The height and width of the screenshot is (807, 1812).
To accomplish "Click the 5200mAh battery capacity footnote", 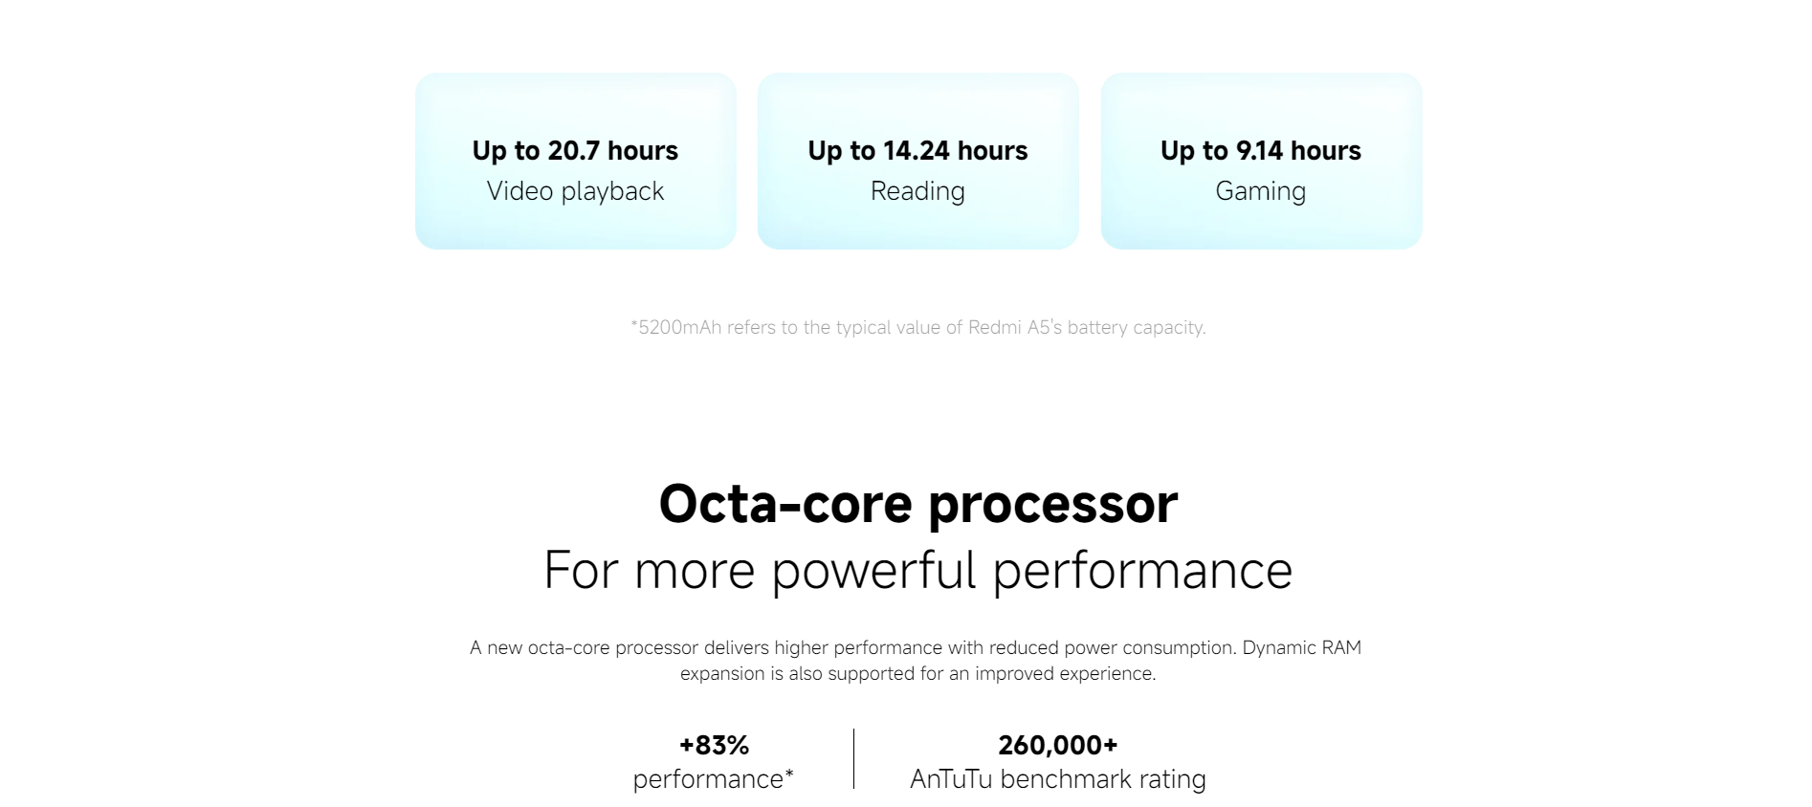I will [918, 327].
